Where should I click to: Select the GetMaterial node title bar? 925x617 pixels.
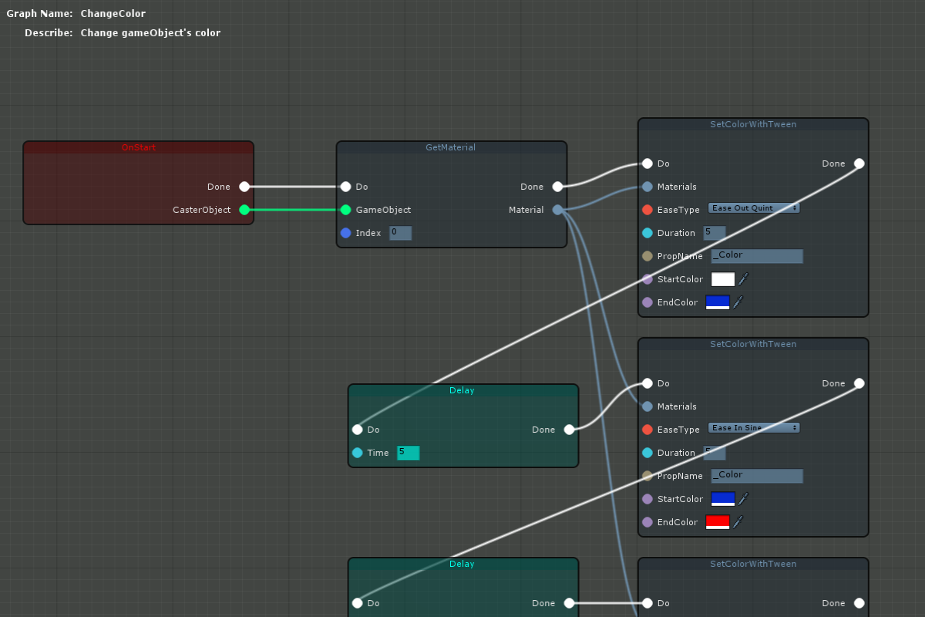tap(451, 147)
